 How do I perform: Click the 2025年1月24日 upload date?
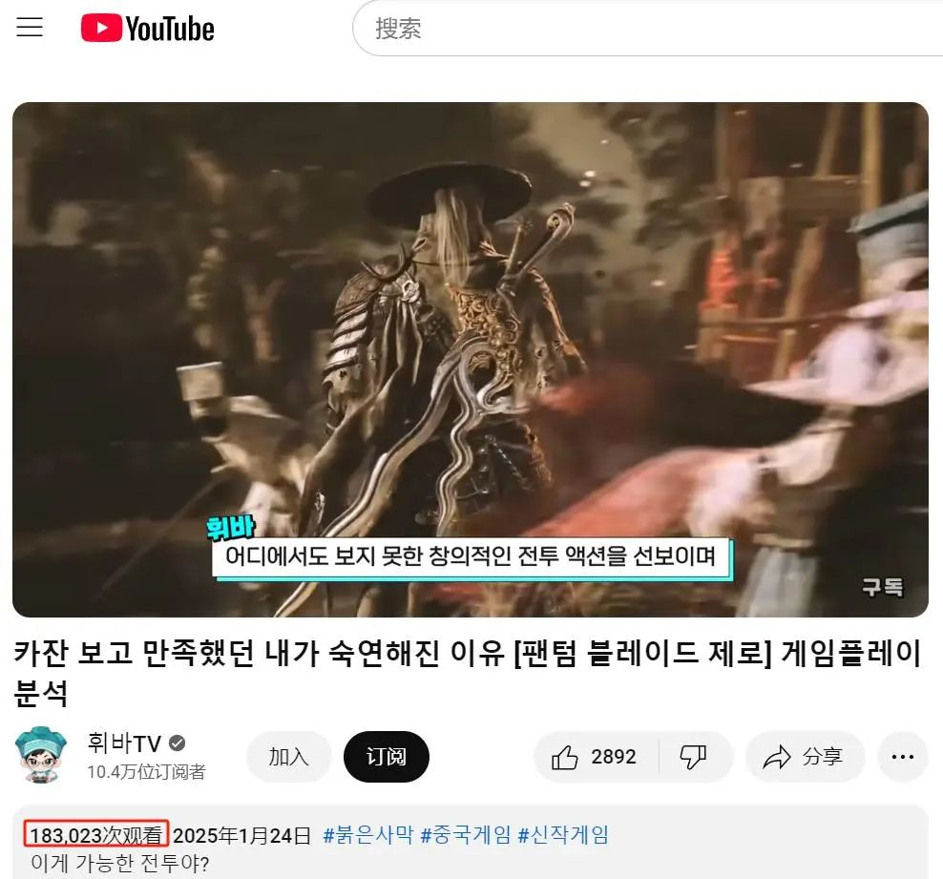click(x=241, y=834)
